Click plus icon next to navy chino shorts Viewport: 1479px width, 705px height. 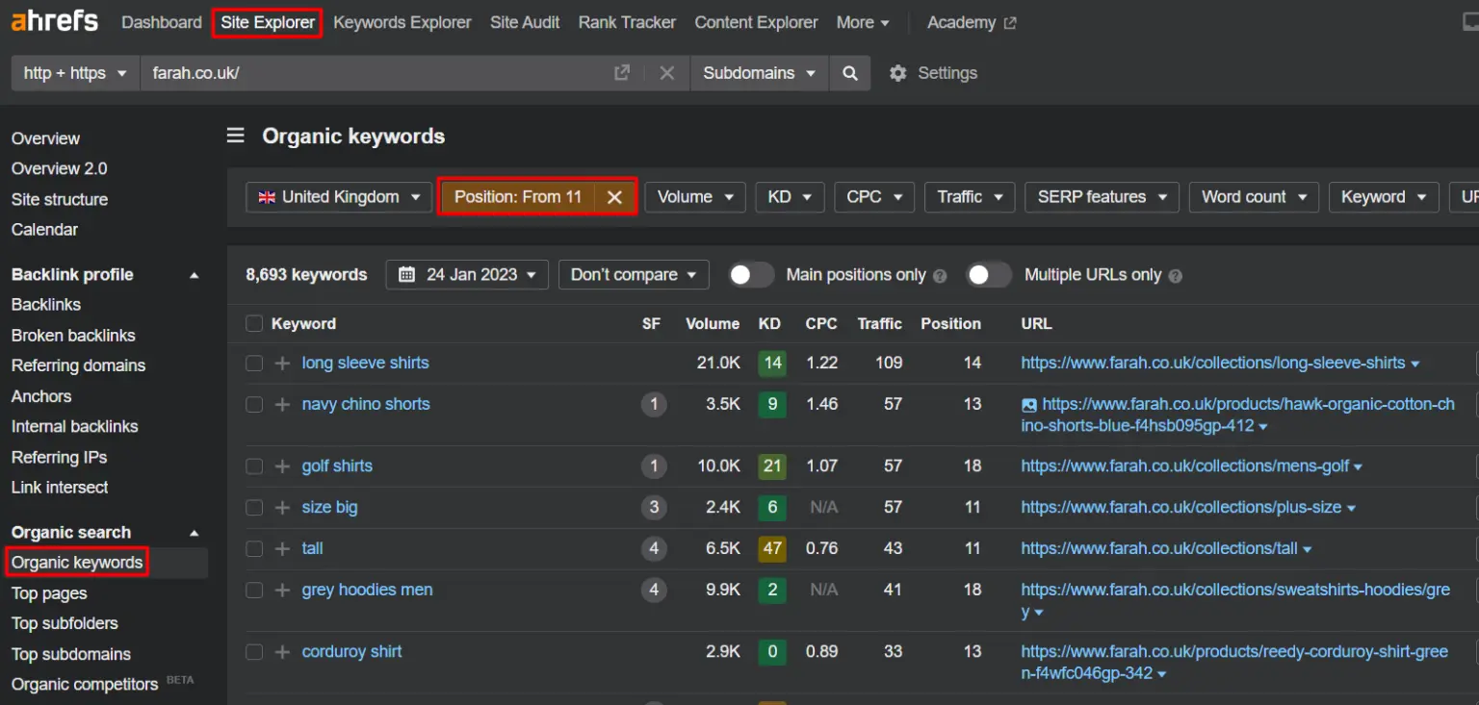point(282,405)
